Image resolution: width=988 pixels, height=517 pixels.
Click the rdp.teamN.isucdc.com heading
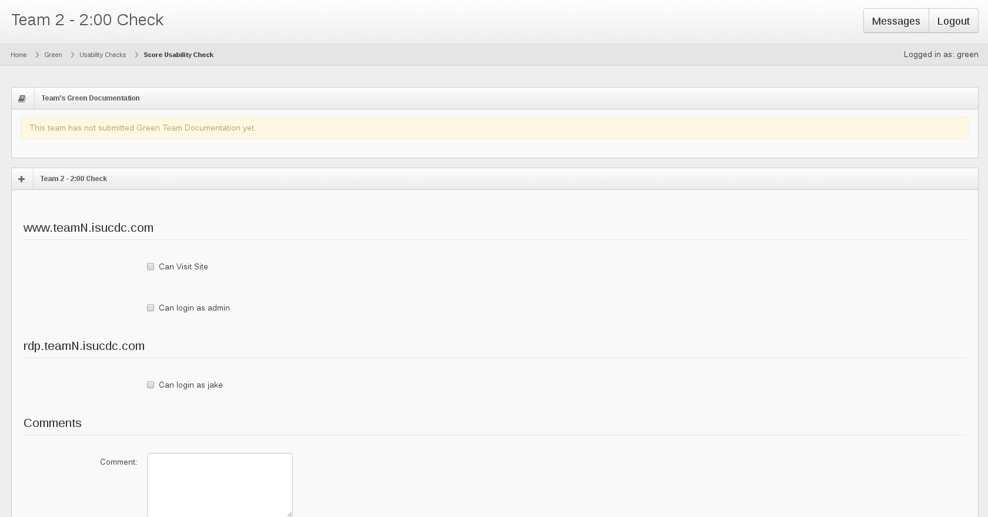pos(84,346)
